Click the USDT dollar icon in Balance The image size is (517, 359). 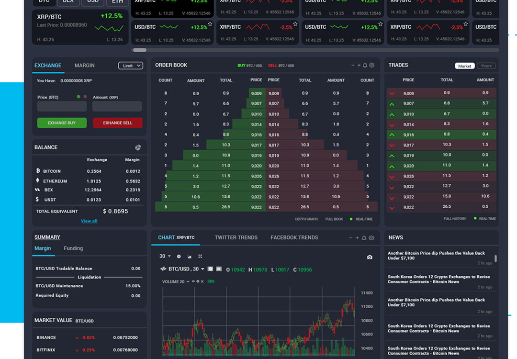[37, 199]
